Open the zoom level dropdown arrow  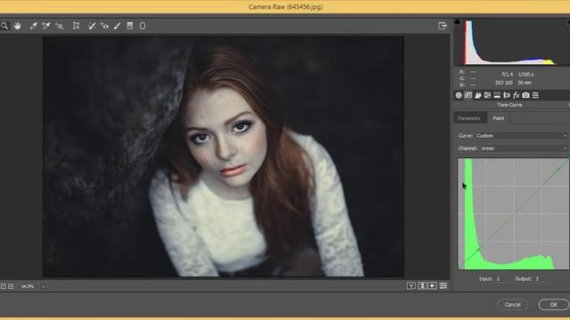click(x=44, y=286)
